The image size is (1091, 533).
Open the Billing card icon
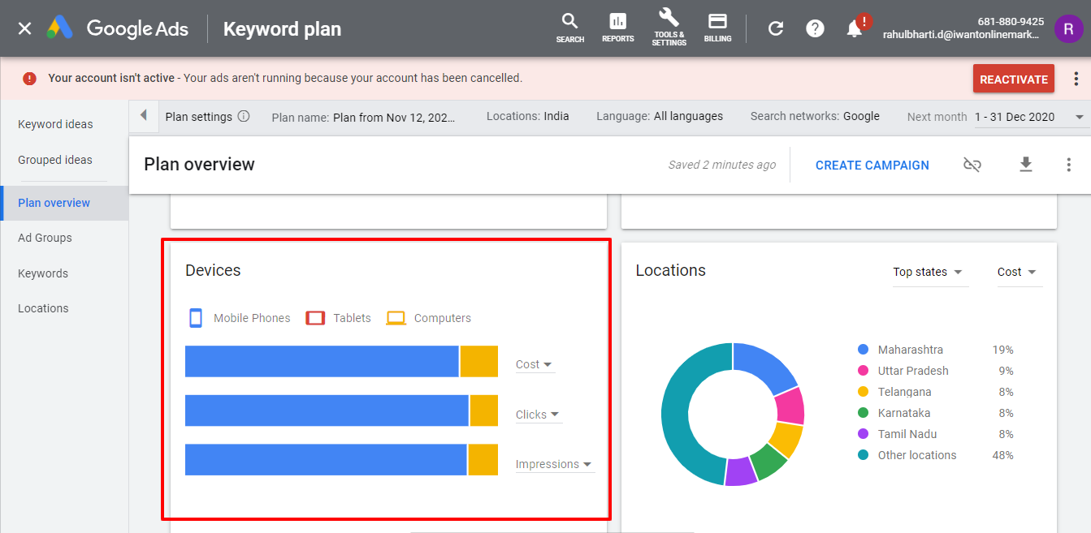tap(717, 28)
